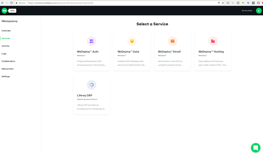Click the Data card JSON database description
This screenshot has height=154, width=263.
coord(131,63)
